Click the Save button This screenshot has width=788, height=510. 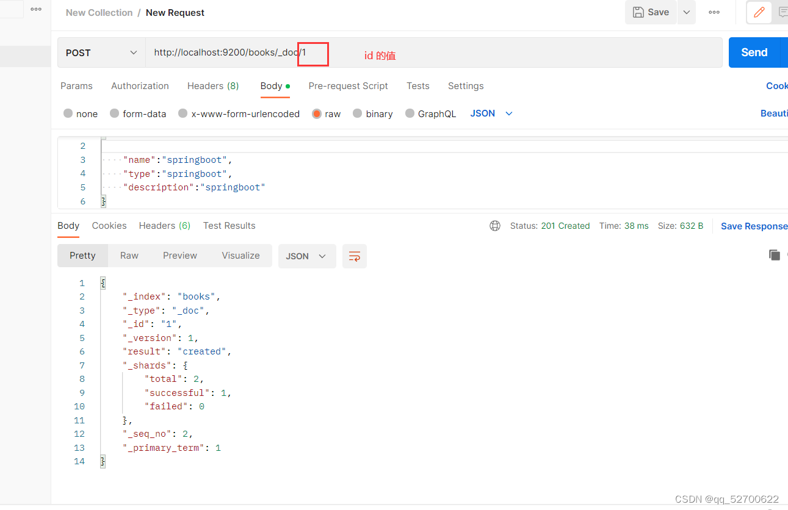(x=651, y=12)
